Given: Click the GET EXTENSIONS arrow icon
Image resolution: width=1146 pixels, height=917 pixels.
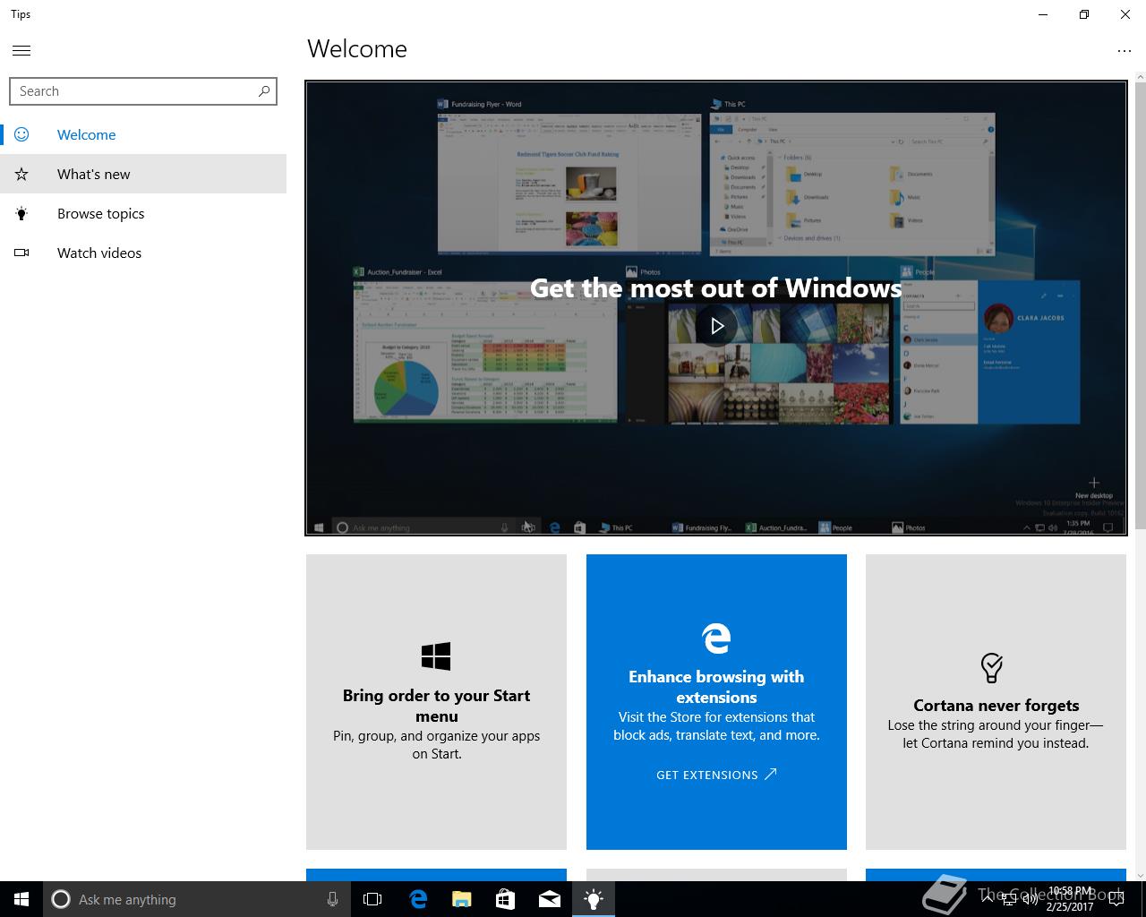Looking at the screenshot, I should [770, 774].
